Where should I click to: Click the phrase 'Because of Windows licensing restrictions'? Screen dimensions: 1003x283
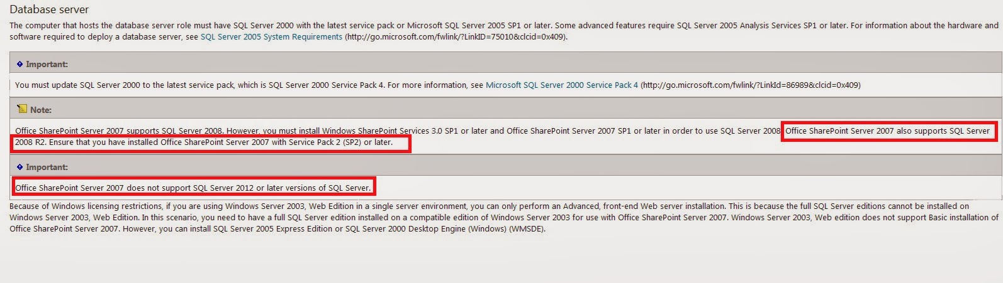coord(87,206)
